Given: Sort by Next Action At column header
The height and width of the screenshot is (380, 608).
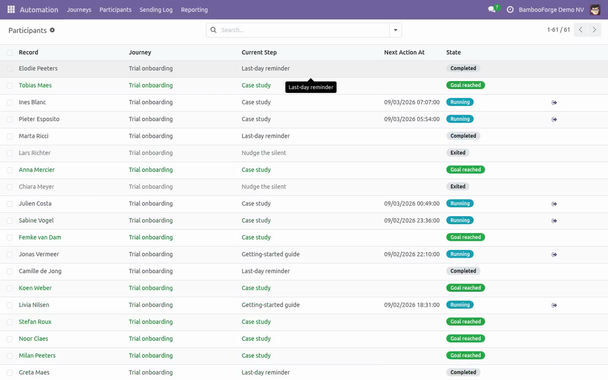Looking at the screenshot, I should 404,52.
